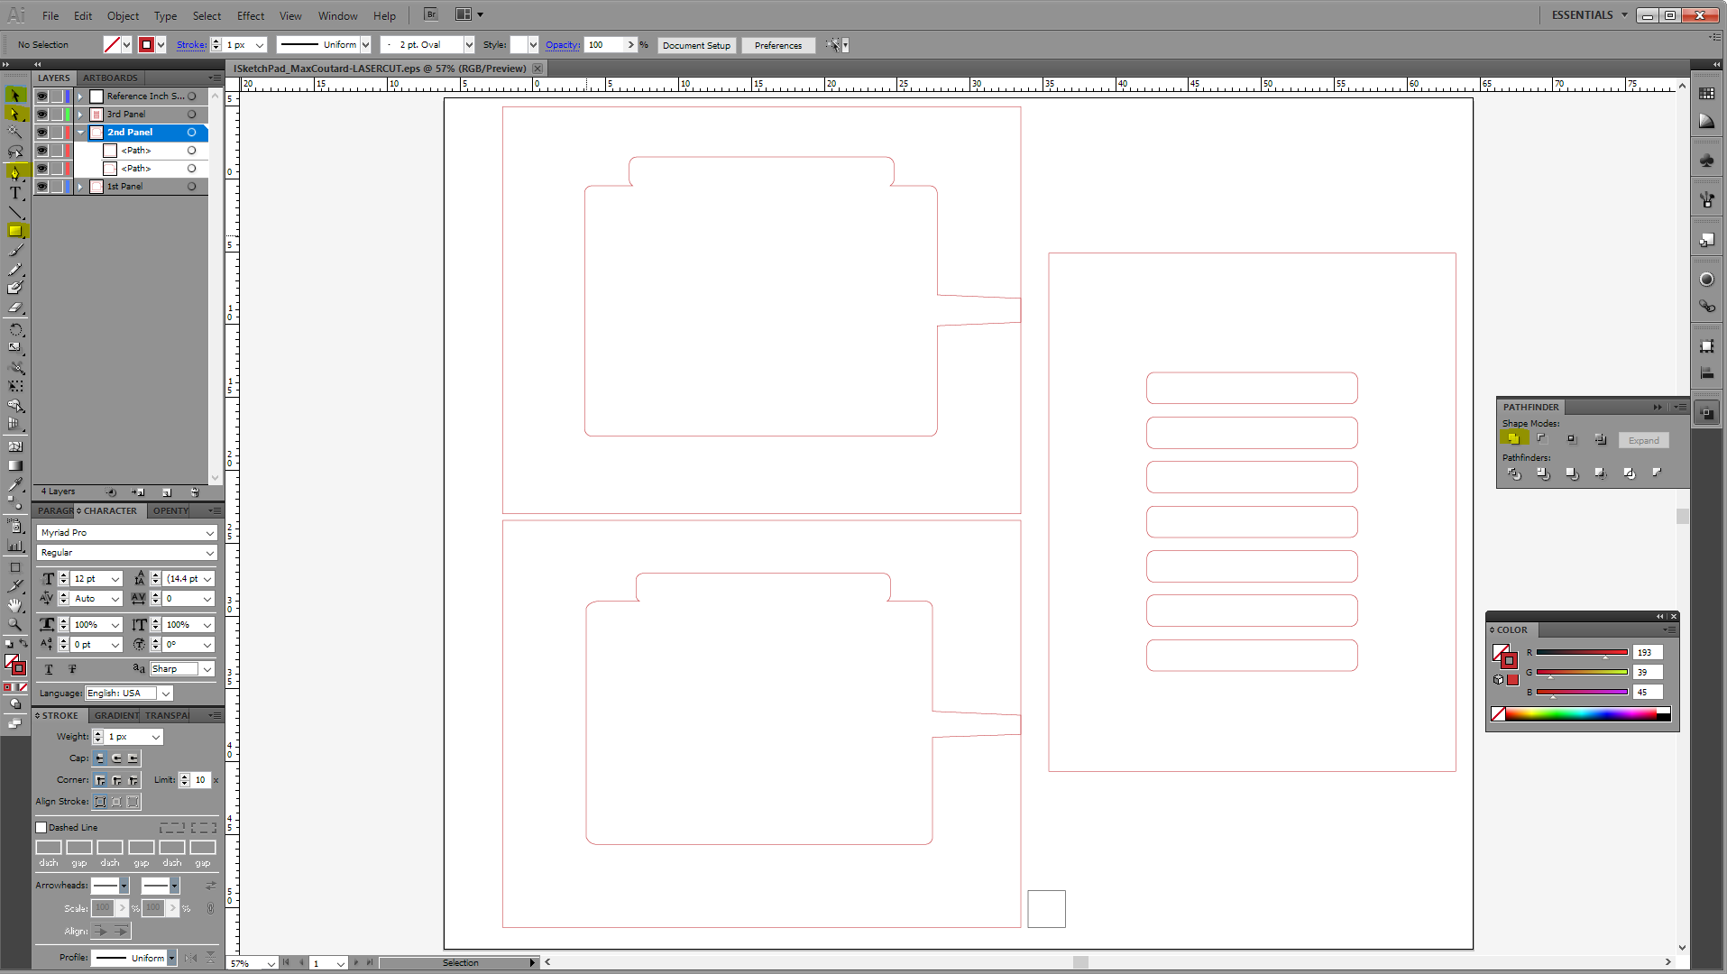Open the Language dropdown in Character panel
1727x974 pixels.
pos(166,694)
